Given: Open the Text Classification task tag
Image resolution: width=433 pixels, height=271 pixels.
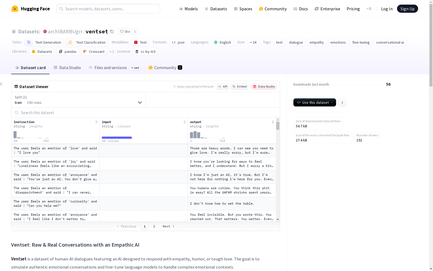Looking at the screenshot, I should [87, 42].
